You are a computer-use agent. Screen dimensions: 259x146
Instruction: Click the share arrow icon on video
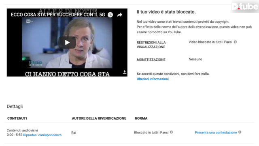coord(120,15)
